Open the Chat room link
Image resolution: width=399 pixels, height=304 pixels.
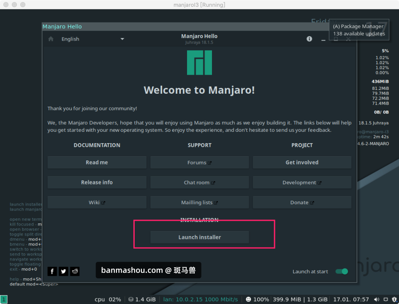199,182
